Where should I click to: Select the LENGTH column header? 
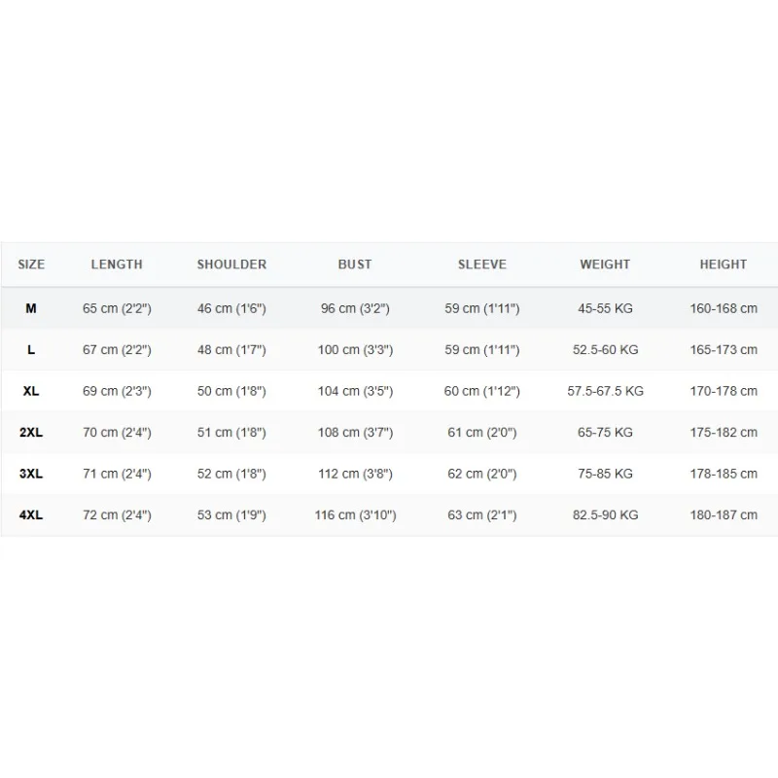point(117,265)
